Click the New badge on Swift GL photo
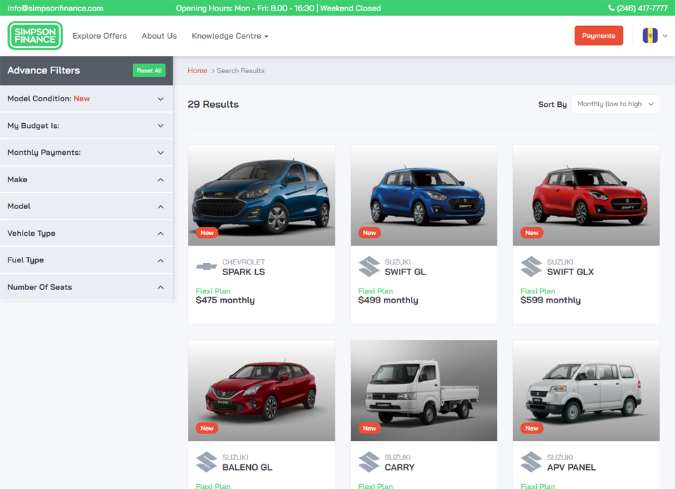675x489 pixels. click(x=369, y=232)
